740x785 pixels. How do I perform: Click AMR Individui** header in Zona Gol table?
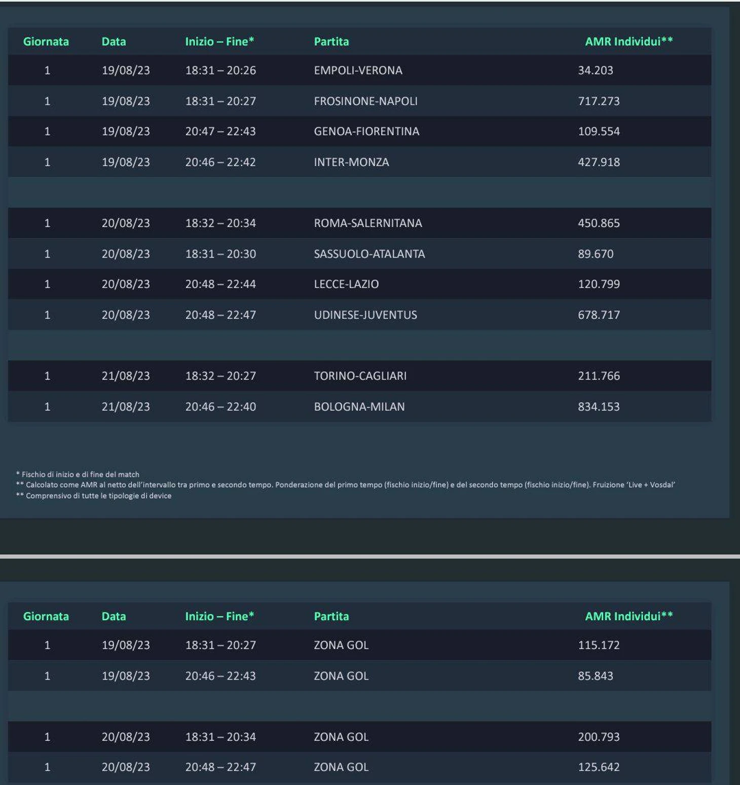(x=629, y=617)
